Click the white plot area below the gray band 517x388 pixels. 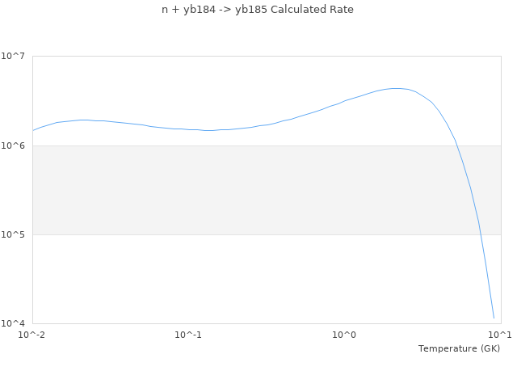(x=242, y=279)
